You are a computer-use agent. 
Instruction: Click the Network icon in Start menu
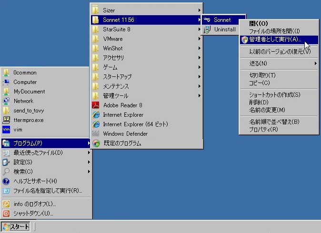pos(6,101)
